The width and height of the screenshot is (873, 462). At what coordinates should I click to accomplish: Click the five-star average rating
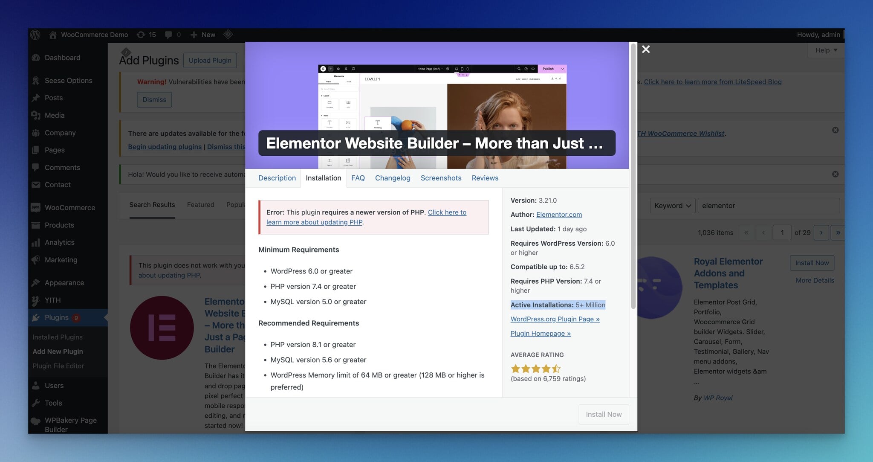click(536, 369)
